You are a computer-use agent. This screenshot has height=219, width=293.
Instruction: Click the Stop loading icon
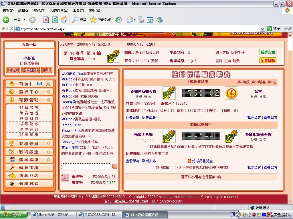pyautogui.click(x=46, y=19)
